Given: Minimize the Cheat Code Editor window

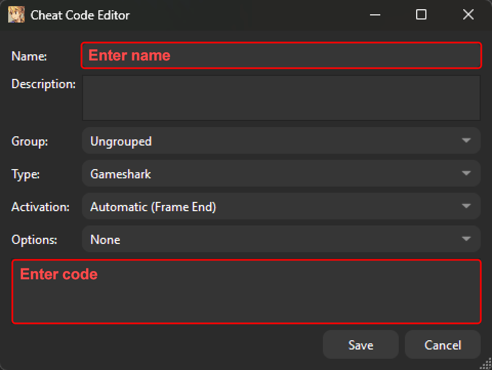Looking at the screenshot, I should pyautogui.click(x=375, y=15).
